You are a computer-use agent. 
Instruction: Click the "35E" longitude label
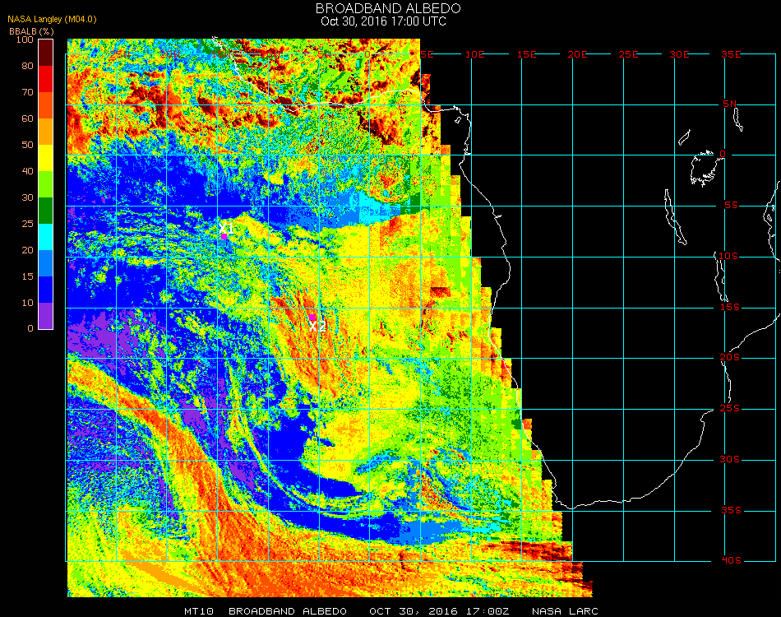(731, 54)
